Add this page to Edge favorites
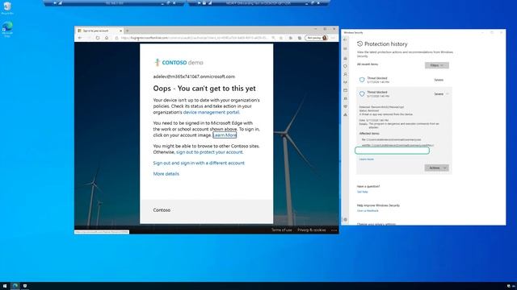This screenshot has height=290, width=517. (281, 38)
